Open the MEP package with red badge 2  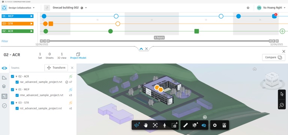tap(274, 16)
